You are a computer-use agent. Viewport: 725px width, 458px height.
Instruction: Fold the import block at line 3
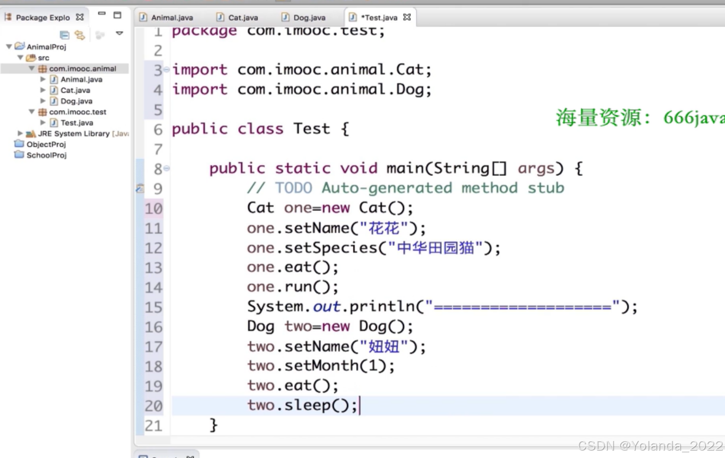(x=167, y=69)
